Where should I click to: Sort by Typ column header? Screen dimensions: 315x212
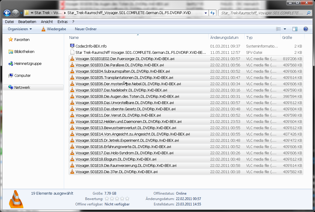pyautogui.click(x=249, y=37)
